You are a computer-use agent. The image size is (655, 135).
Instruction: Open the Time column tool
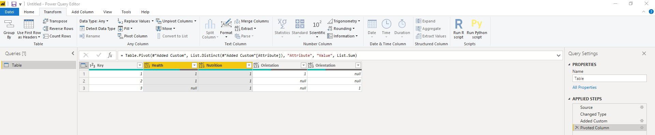coord(386,29)
